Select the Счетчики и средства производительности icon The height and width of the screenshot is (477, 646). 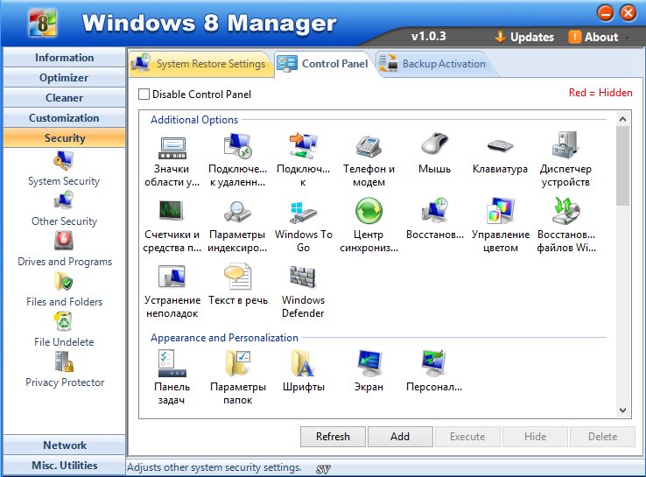172,211
